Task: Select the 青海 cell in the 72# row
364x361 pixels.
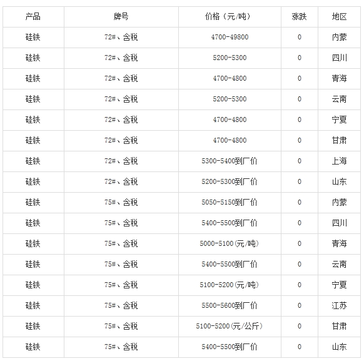Action: tap(339, 78)
